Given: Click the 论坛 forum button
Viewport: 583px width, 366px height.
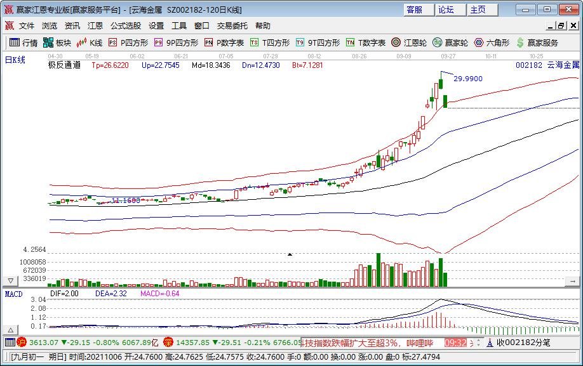Looking at the screenshot, I should tap(450, 10).
